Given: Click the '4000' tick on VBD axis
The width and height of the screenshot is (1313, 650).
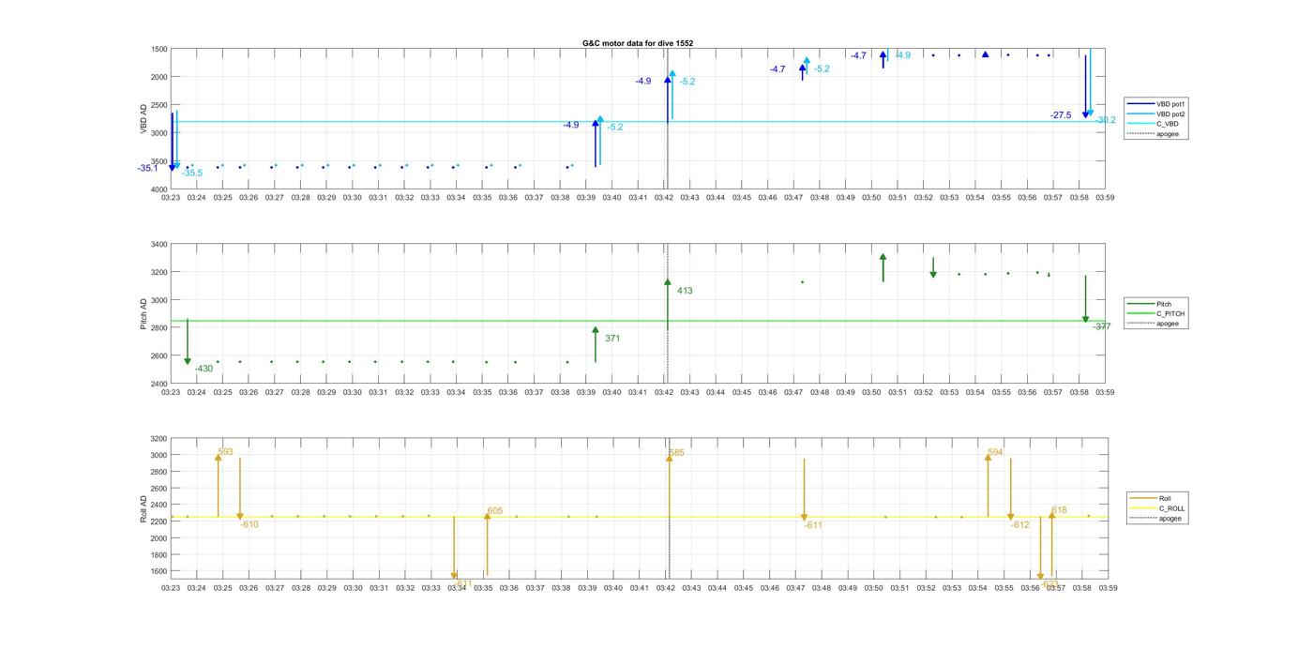Looking at the screenshot, I should (160, 189).
